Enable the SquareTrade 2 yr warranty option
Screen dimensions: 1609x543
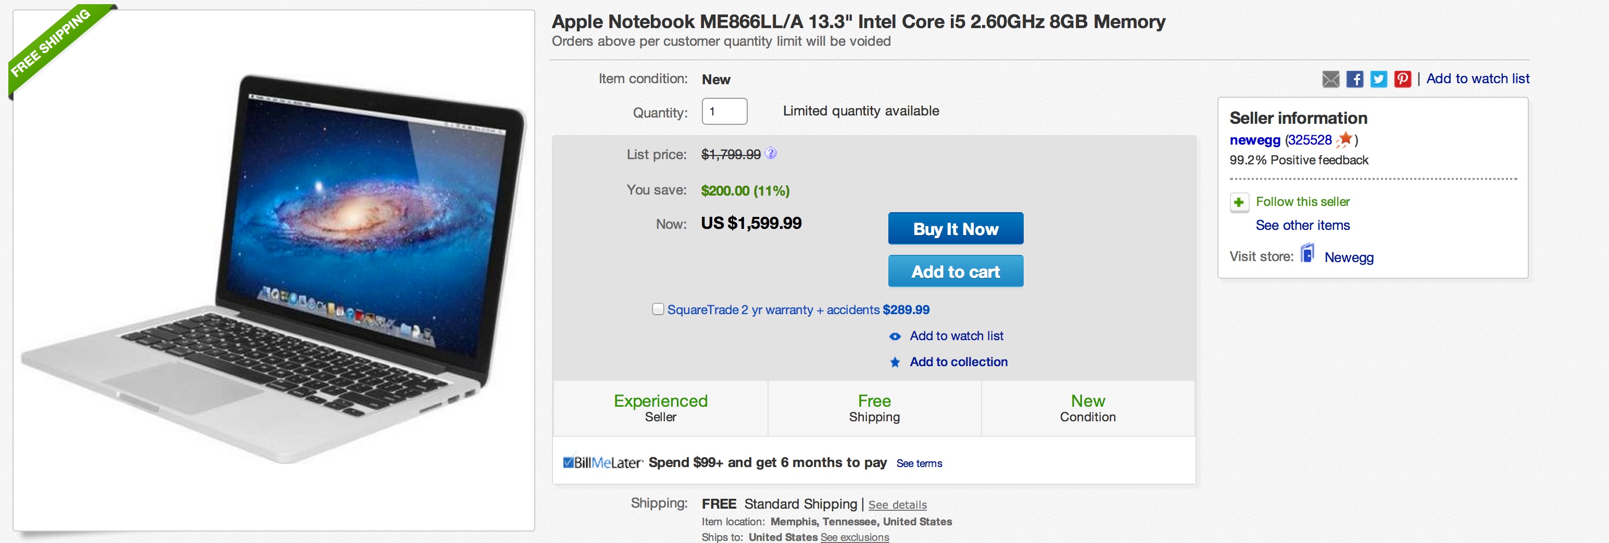click(657, 308)
